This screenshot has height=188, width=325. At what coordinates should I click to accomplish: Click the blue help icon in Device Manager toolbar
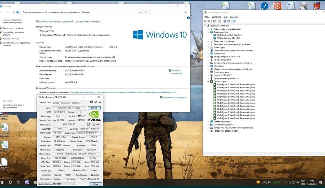point(225,21)
